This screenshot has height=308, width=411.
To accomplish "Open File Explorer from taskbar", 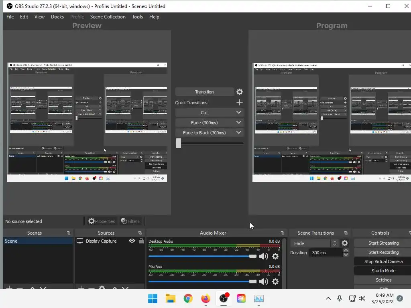I will 170,298.
